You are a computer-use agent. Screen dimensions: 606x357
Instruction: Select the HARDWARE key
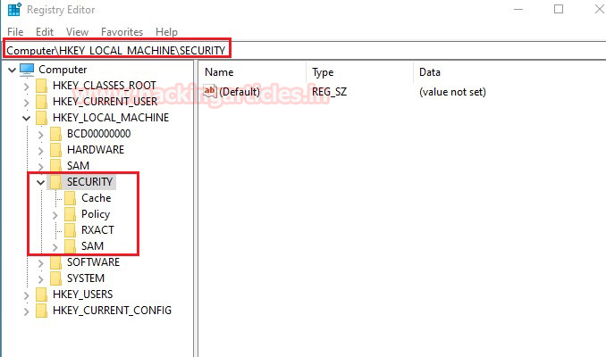[96, 150]
